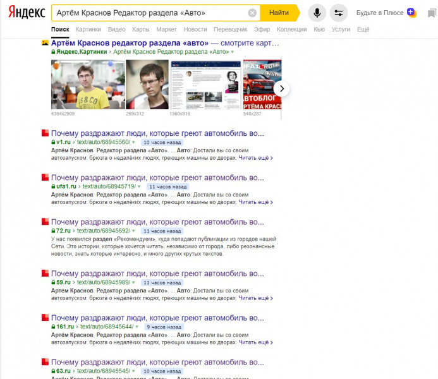The image size is (438, 379).
Task: Switch to the Картинки tab
Action: [x=88, y=29]
